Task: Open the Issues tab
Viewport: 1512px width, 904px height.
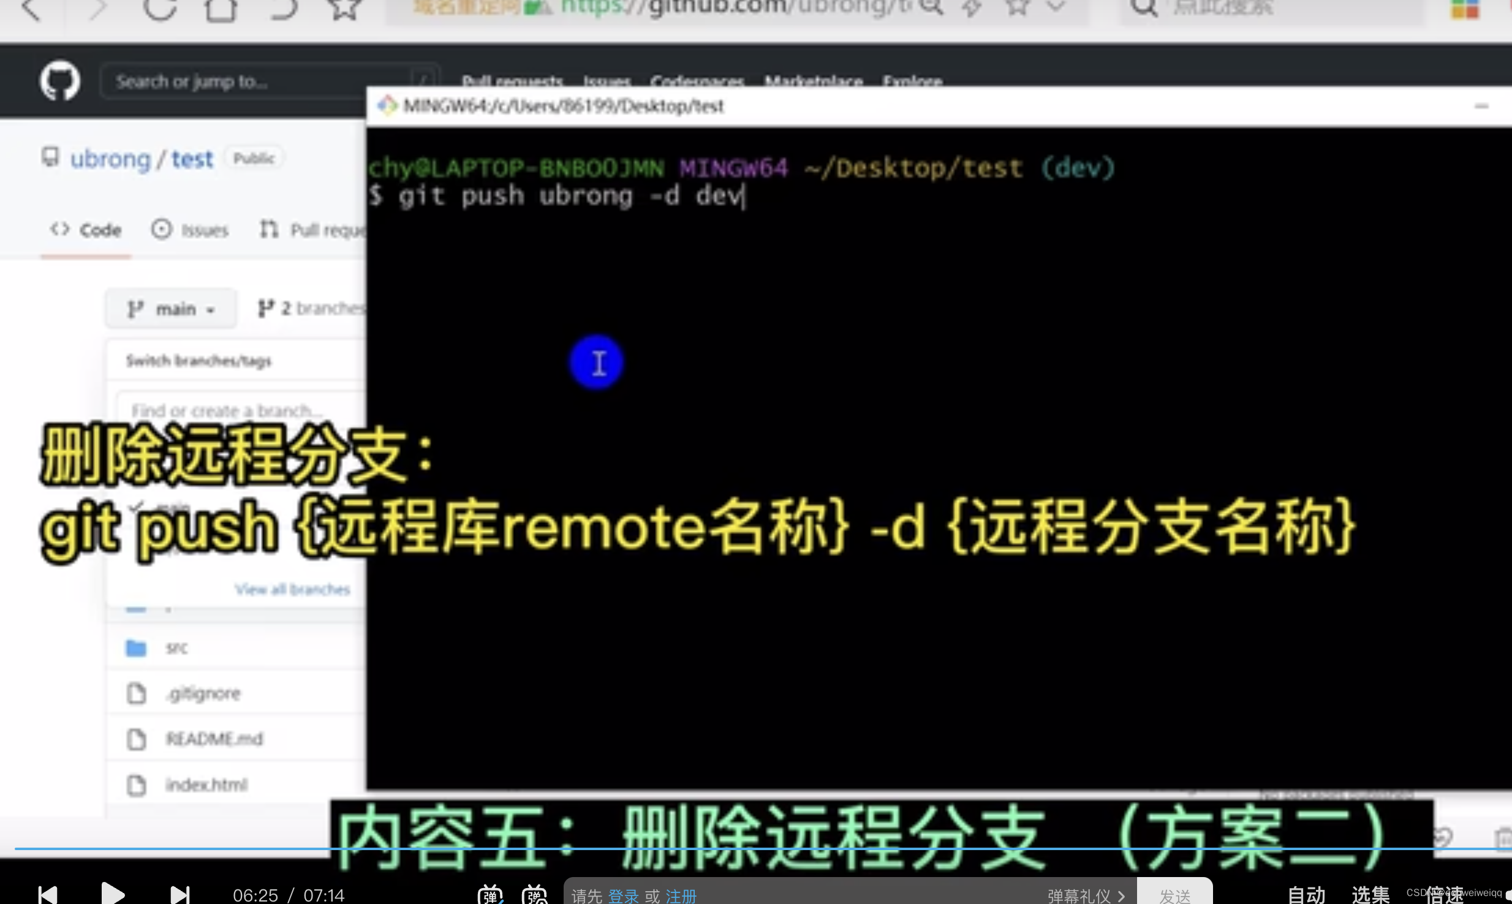Action: point(191,230)
